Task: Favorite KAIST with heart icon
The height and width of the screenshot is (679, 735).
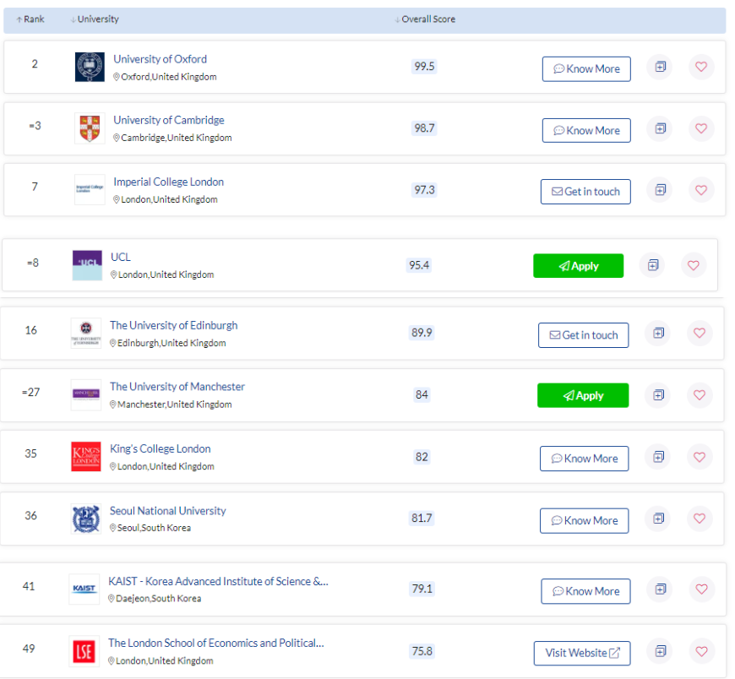Action: pos(701,589)
